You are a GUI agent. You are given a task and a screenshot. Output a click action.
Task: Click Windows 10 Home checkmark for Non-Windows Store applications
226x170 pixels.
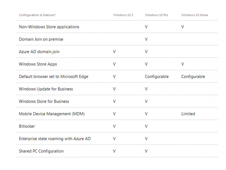click(x=182, y=27)
